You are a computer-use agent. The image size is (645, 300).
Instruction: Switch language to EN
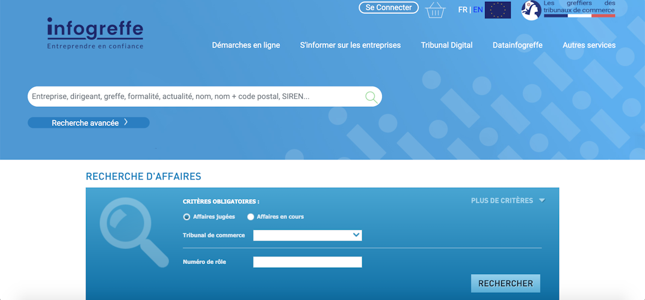tap(478, 10)
